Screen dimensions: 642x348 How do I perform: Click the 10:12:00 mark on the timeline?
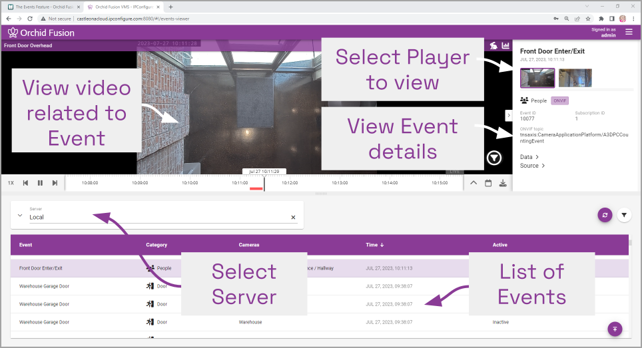[290, 183]
